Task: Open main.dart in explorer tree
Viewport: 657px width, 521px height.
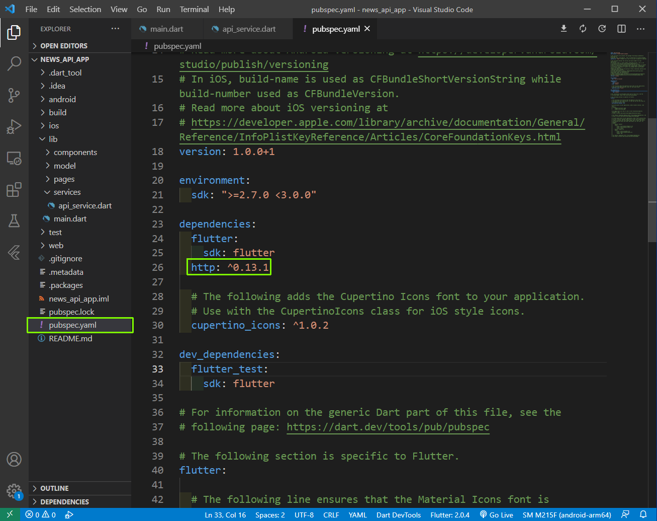Action: [70, 218]
